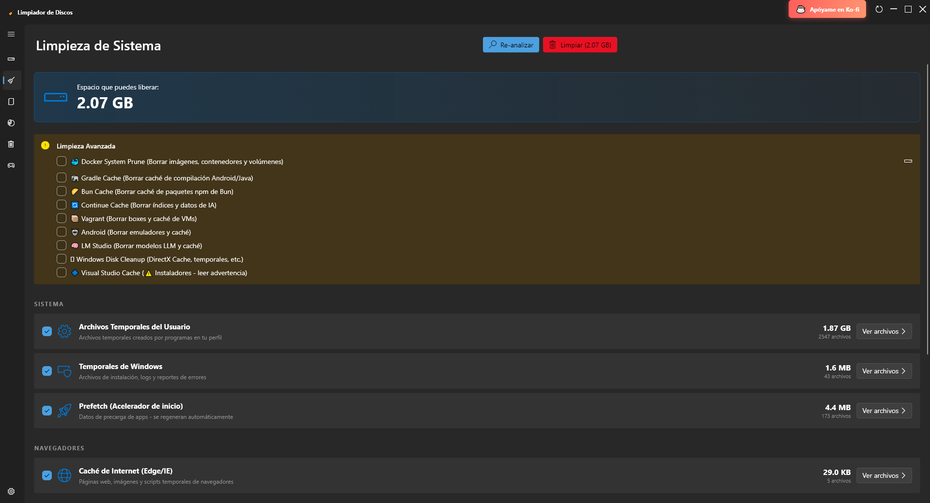This screenshot has height=503, width=930.
Task: Expand Ver archivos for Temporales de Windows
Action: (x=883, y=371)
